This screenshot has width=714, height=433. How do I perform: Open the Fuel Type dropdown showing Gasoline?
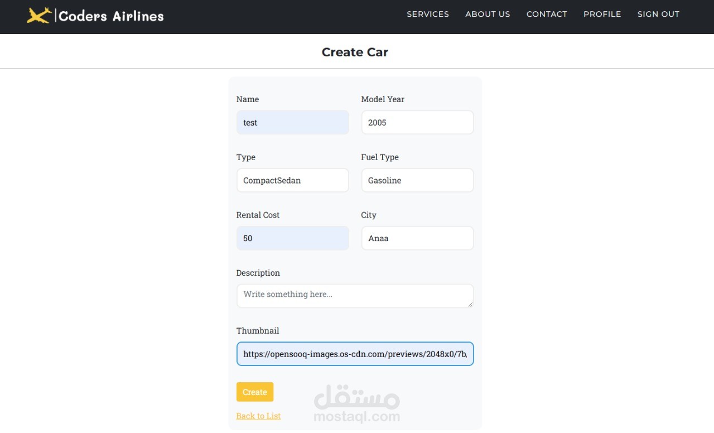pos(417,180)
